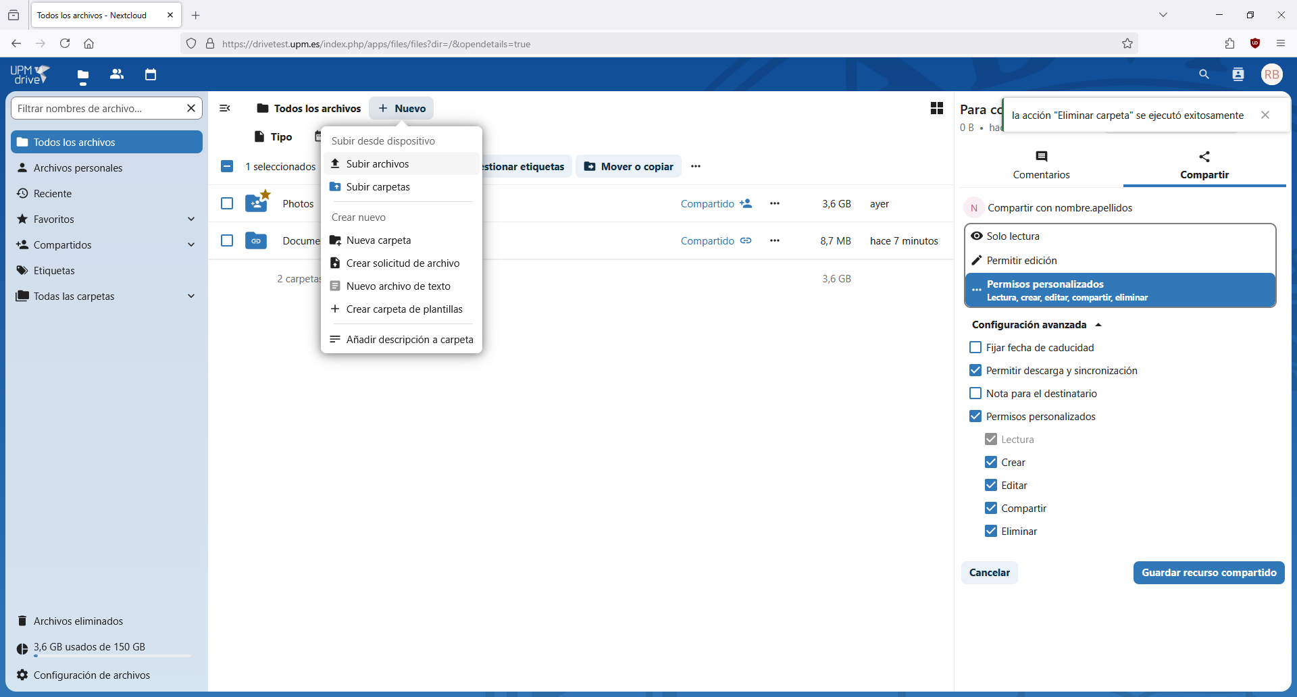The width and height of the screenshot is (1297, 697).
Task: Select the Photos row checkbox
Action: tap(227, 203)
